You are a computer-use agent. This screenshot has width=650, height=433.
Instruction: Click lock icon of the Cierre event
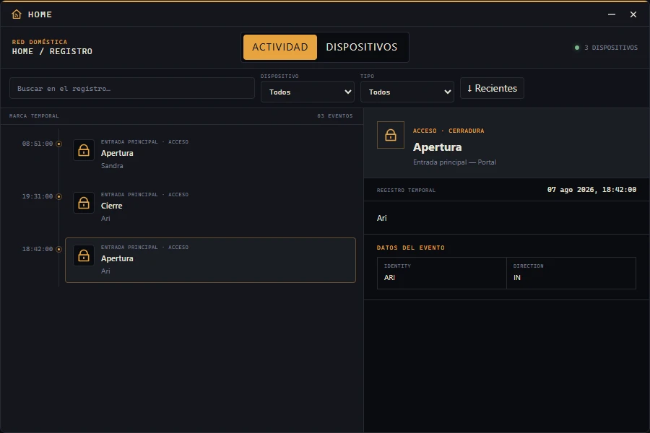click(x=84, y=203)
